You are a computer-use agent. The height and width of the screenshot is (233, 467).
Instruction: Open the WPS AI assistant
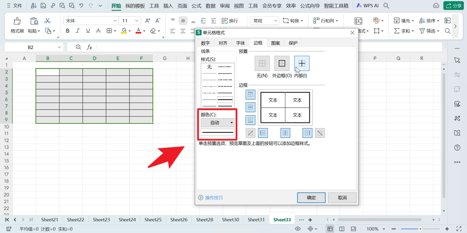point(367,6)
